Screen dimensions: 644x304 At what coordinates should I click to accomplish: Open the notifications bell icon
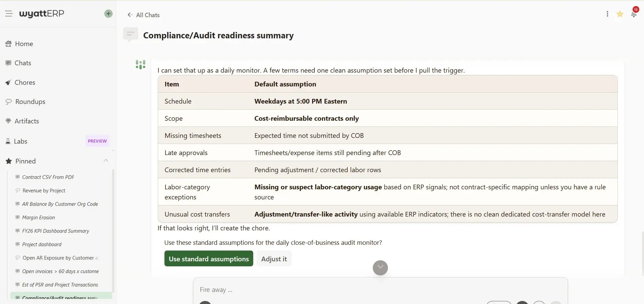click(634, 14)
